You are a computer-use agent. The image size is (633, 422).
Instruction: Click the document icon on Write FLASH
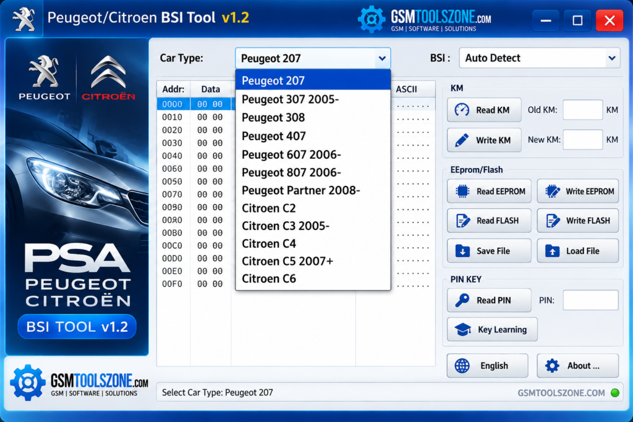(553, 221)
